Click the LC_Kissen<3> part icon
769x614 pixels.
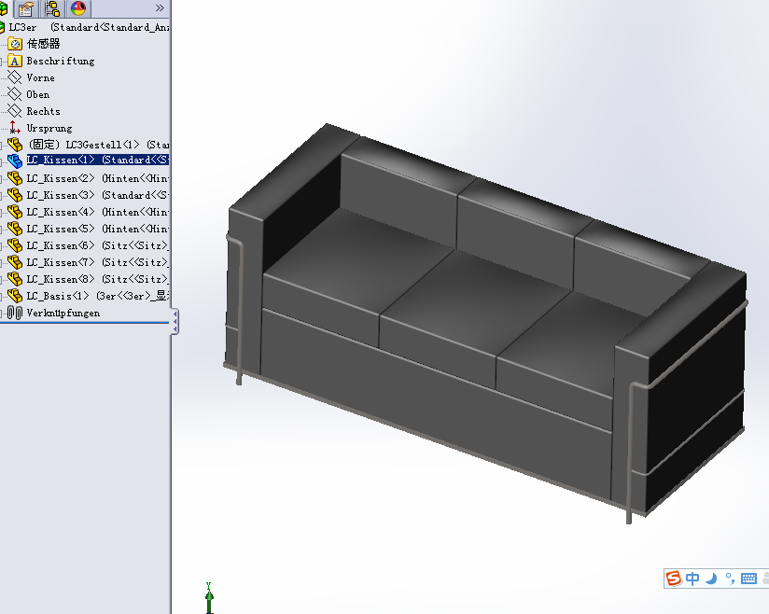pos(15,195)
